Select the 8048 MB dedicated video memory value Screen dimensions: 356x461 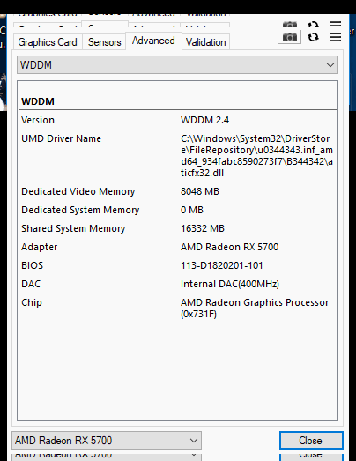pos(200,191)
